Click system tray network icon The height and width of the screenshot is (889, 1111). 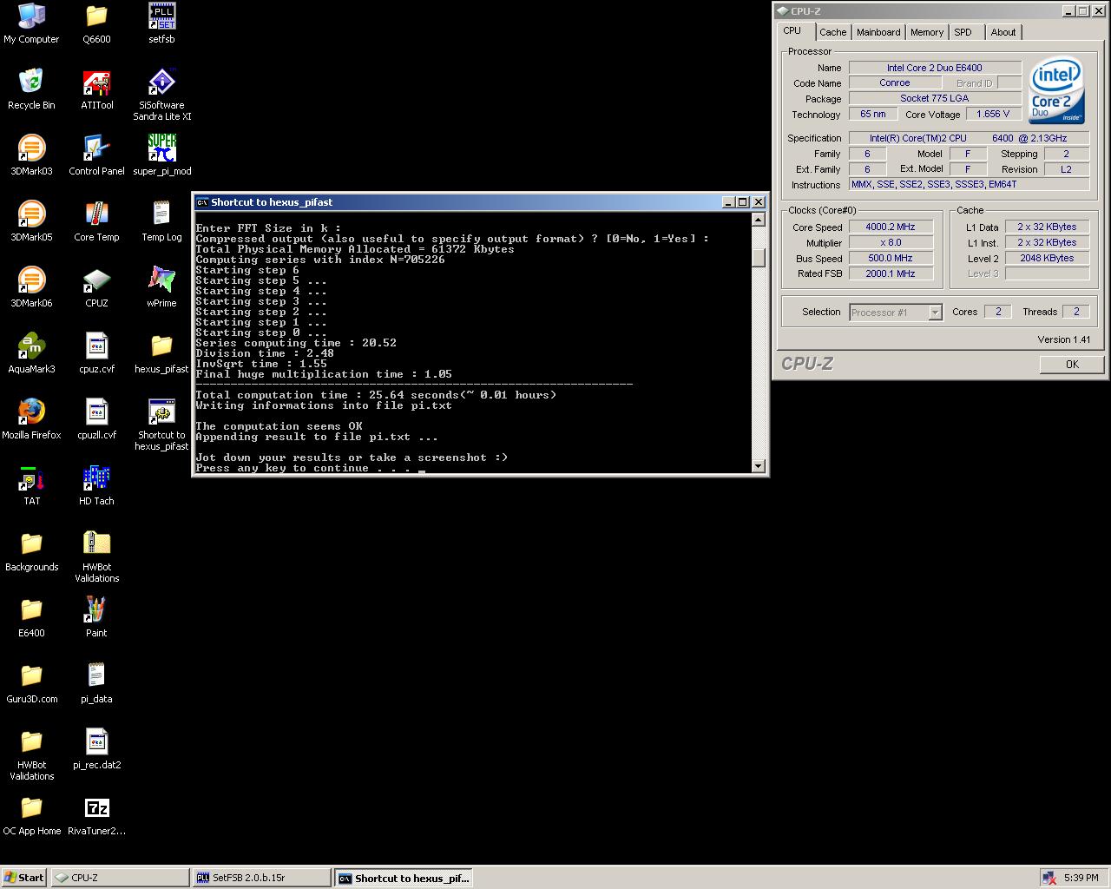[x=1049, y=878]
